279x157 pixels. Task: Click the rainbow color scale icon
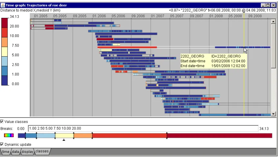coord(9,135)
